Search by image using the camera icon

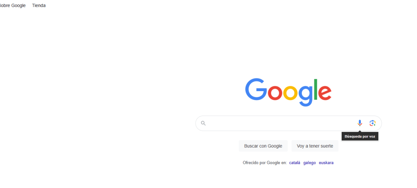(x=372, y=123)
